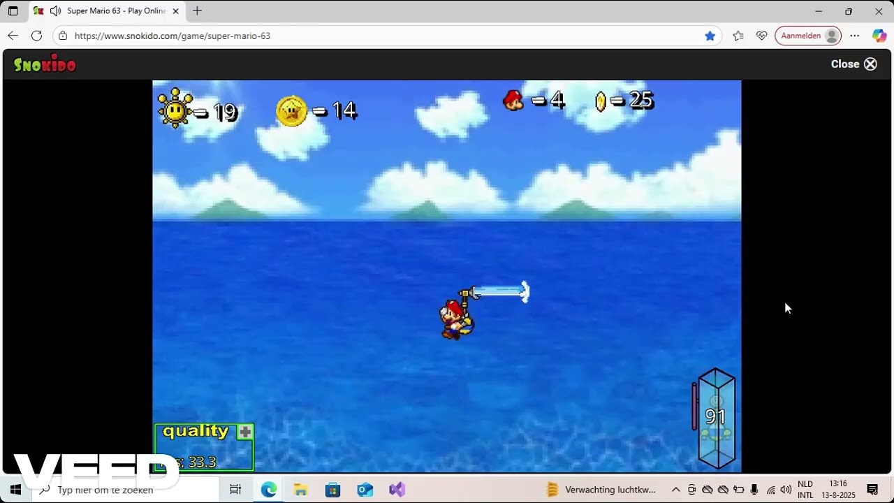This screenshot has width=894, height=503.
Task: Open the network Wi-Fi tray icon
Action: (x=771, y=490)
